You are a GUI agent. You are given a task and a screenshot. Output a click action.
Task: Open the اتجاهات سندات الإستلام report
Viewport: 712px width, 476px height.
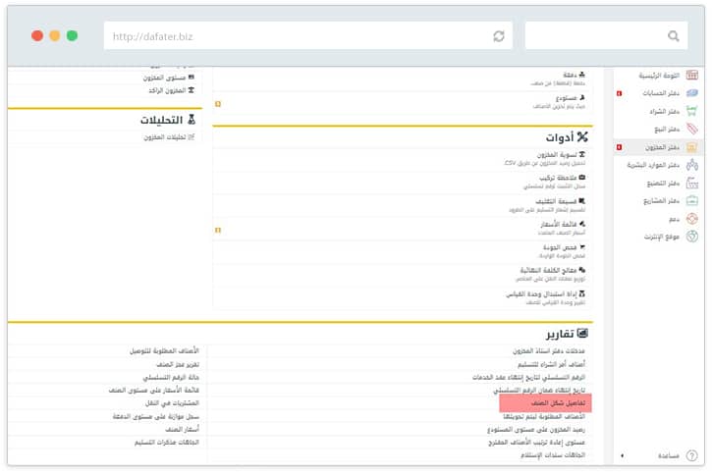553,454
